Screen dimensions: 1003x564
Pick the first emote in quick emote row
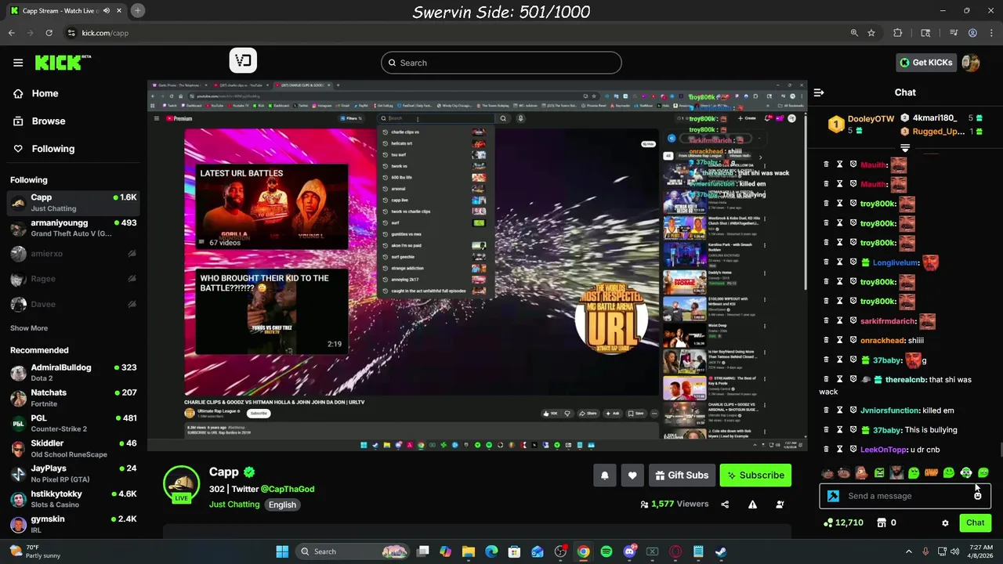pos(827,473)
